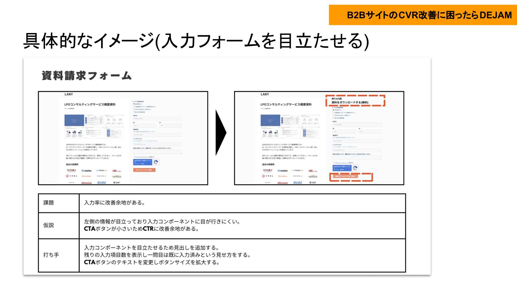Click docomo logo in left screenshot
517x290 pixels.
tap(86, 183)
